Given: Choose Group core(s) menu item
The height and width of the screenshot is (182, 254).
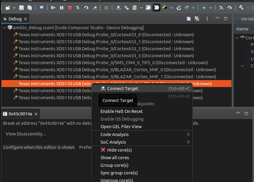Looking at the screenshot, I should (142, 165).
